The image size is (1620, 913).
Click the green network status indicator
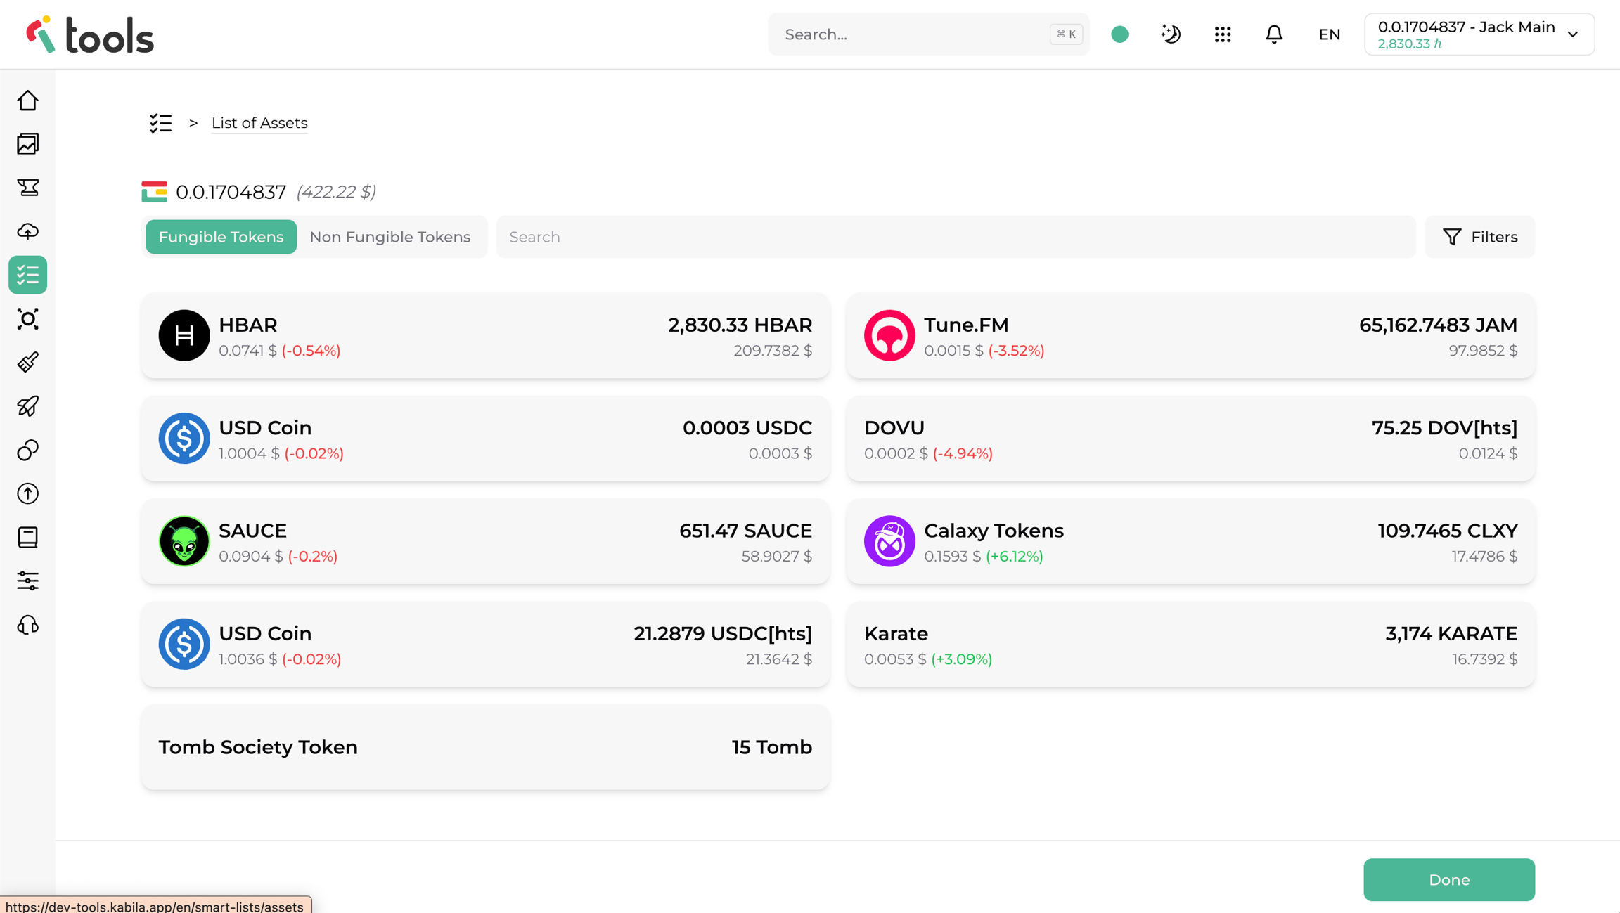1120,34
